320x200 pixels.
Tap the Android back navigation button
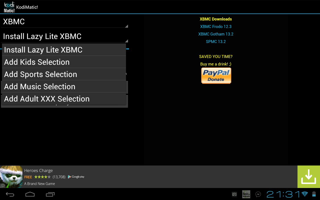point(10,194)
